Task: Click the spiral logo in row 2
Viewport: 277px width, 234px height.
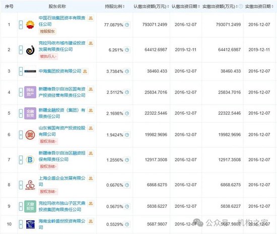Action: (30, 50)
